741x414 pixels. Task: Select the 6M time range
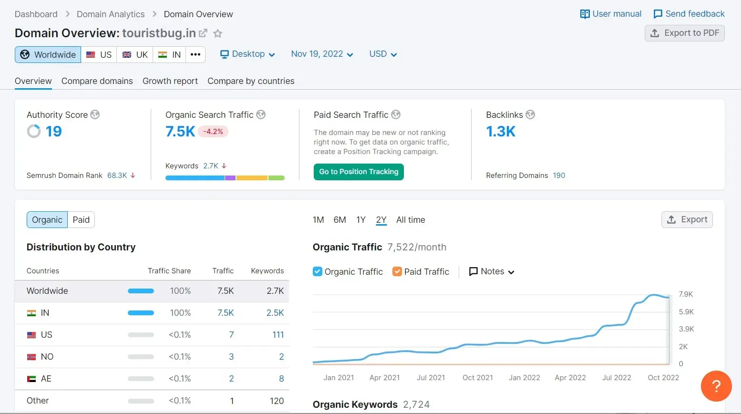340,220
